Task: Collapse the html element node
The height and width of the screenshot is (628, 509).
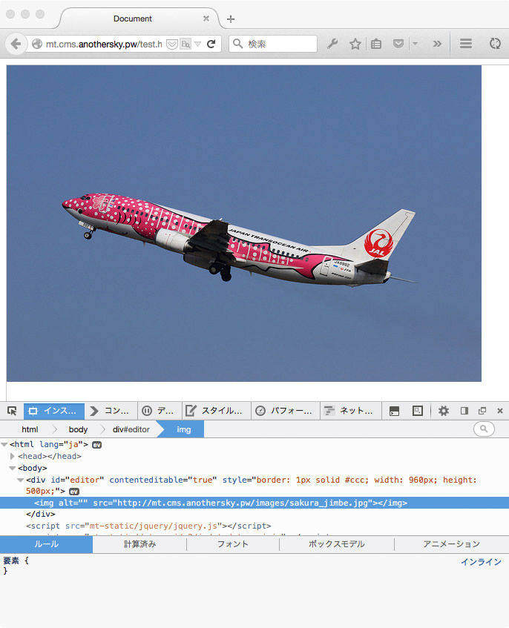Action: 4,445
